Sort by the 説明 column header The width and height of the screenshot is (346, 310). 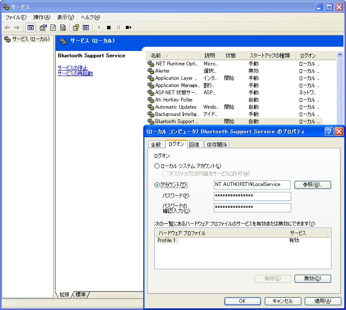click(x=211, y=56)
